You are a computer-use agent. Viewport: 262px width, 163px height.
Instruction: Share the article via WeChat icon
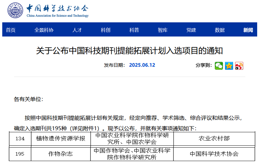[x=219, y=66]
